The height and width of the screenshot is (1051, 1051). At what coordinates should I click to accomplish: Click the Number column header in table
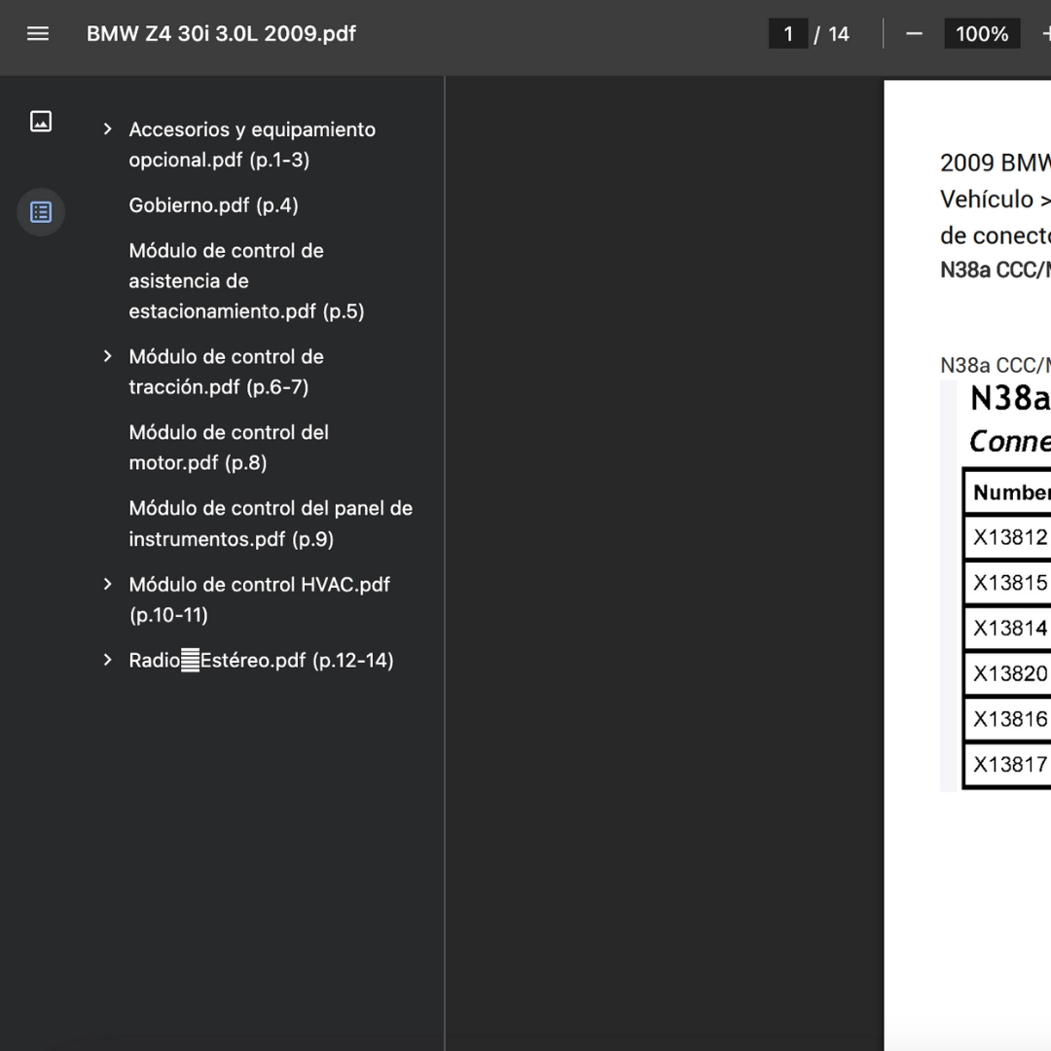(1007, 492)
